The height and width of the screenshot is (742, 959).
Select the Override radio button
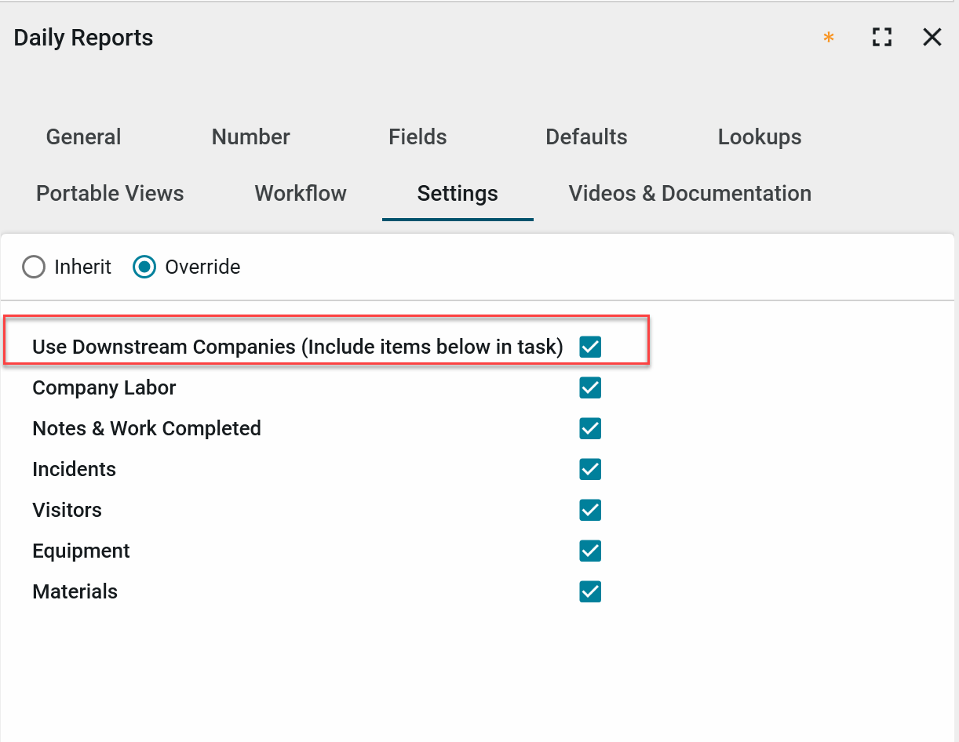point(144,267)
